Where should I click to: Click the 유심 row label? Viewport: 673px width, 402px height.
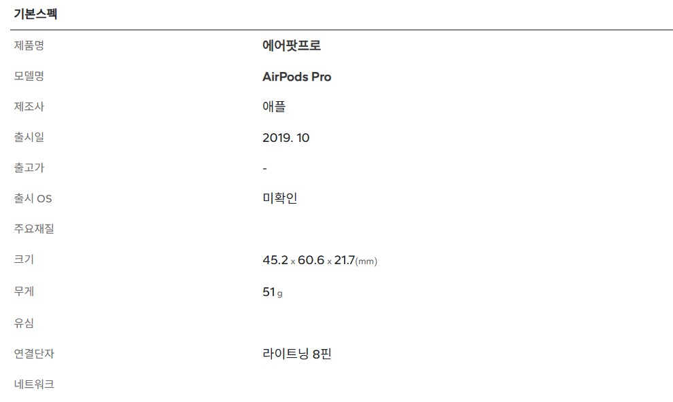tap(24, 323)
